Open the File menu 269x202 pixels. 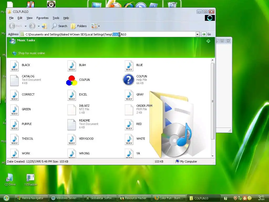(x=11, y=18)
